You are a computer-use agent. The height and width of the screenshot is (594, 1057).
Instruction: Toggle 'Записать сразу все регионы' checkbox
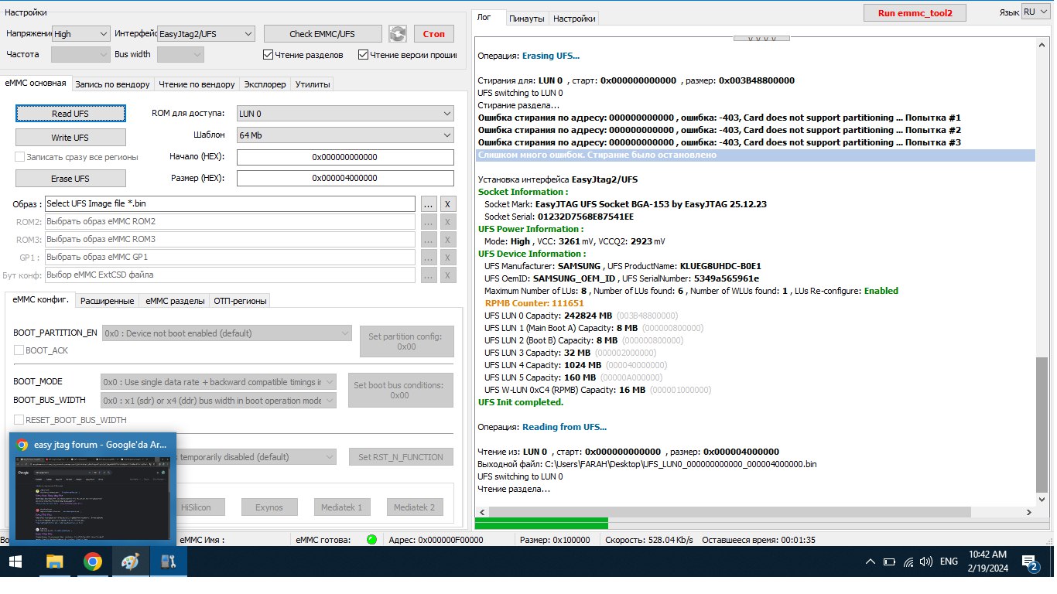[x=20, y=157]
